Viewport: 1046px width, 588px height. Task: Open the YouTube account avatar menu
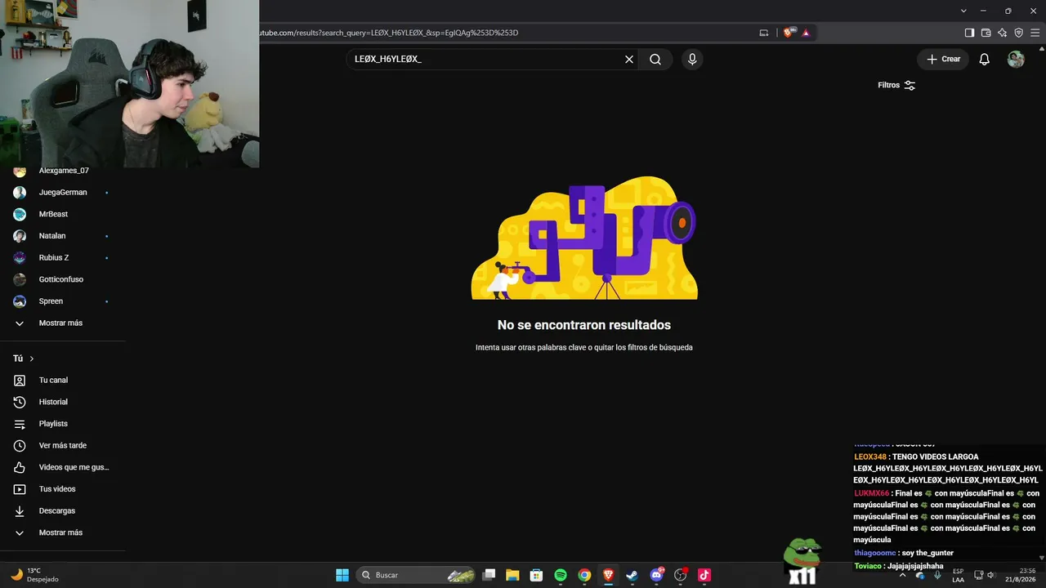[1016, 59]
